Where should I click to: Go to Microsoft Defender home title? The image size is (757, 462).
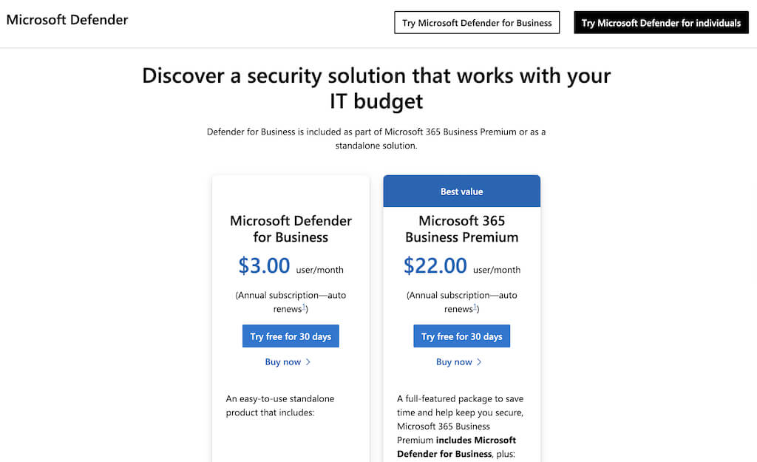click(x=67, y=20)
